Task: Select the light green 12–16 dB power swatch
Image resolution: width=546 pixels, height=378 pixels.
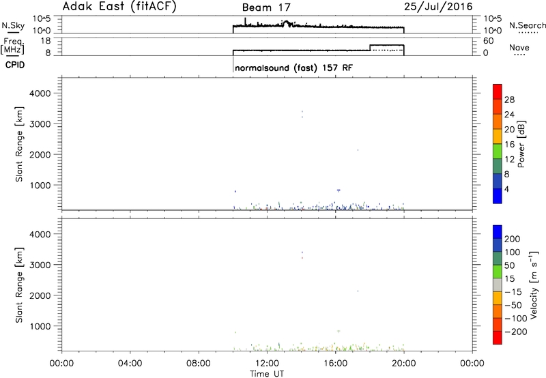Action: point(498,151)
